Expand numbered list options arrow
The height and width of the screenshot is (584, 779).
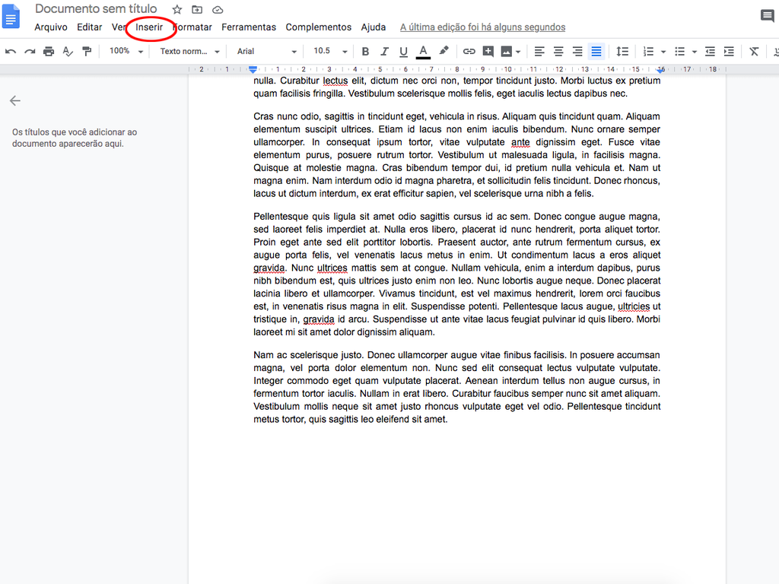pos(663,52)
